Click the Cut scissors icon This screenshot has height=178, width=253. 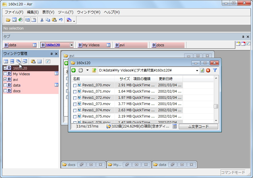tap(42, 20)
